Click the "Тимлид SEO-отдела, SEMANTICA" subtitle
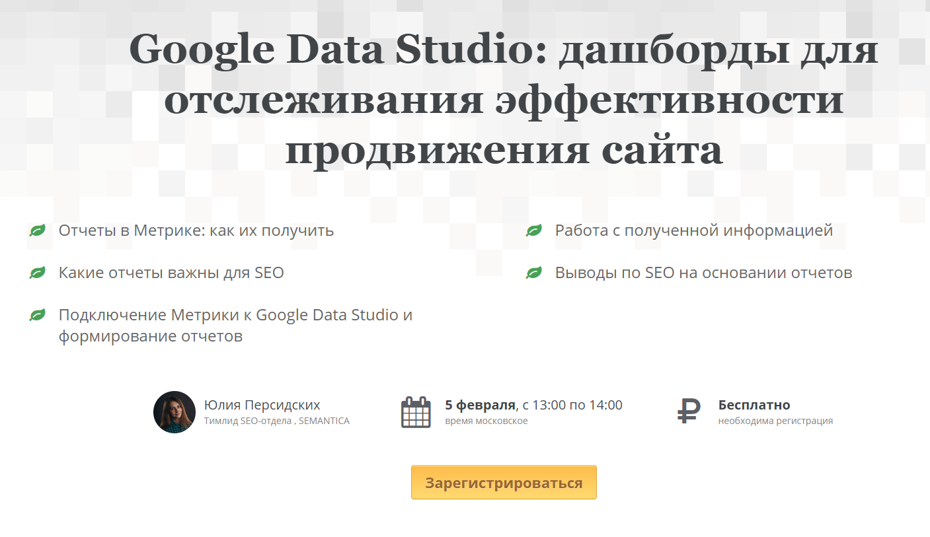Image resolution: width=930 pixels, height=537 pixels. (x=276, y=421)
